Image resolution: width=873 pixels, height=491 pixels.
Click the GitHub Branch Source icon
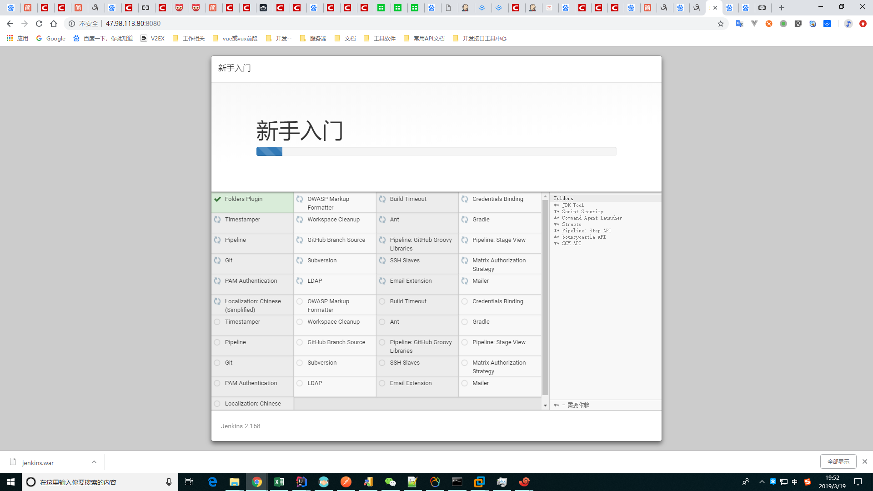[x=300, y=240]
